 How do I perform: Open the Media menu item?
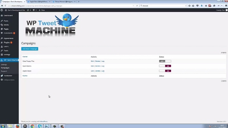click(x=6, y=25)
